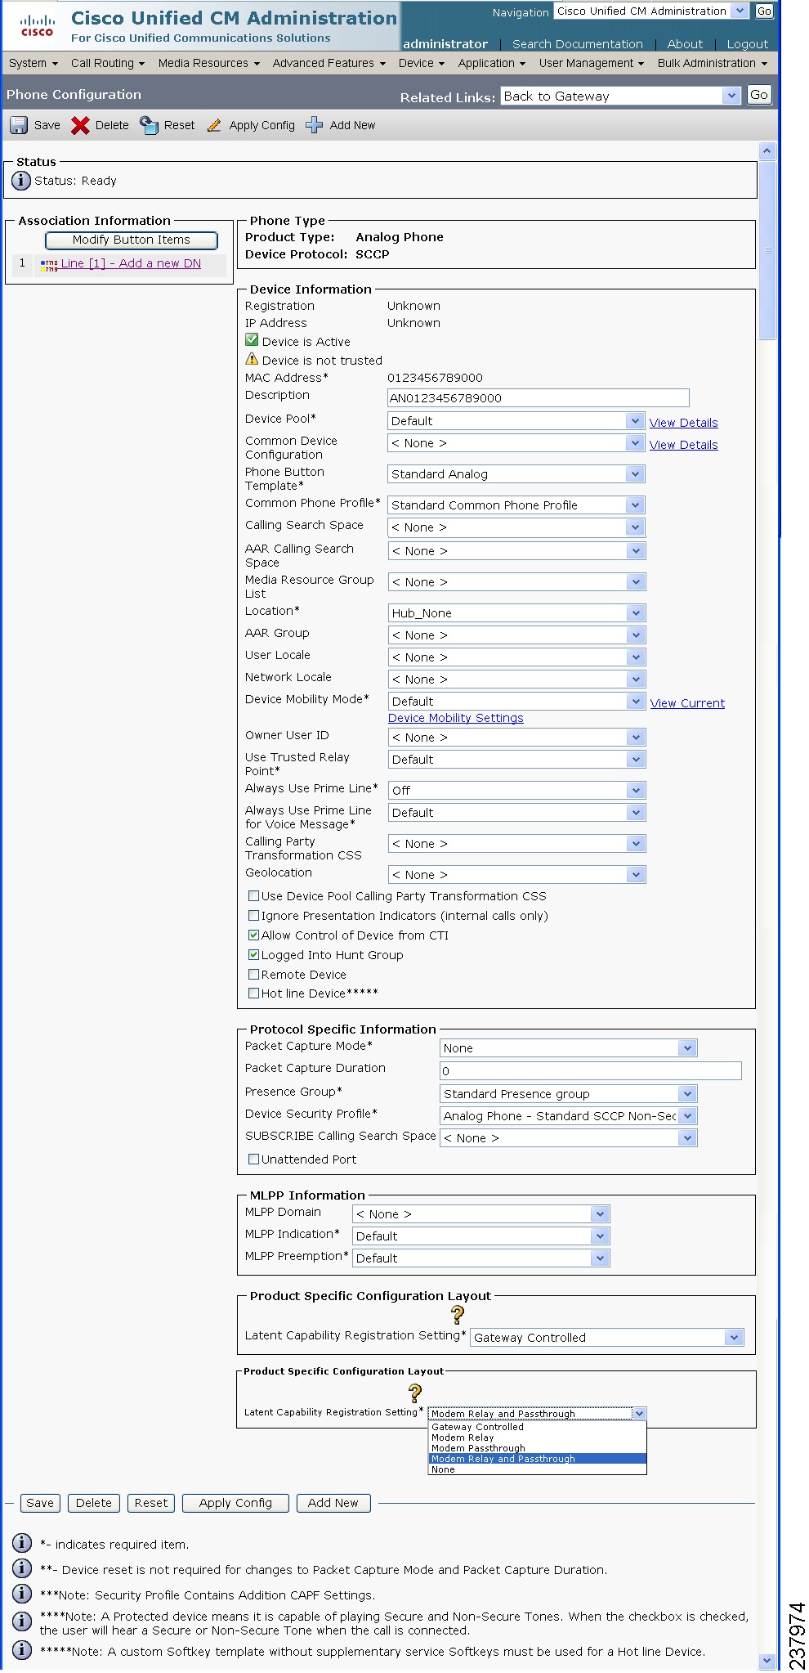This screenshot has height=1673, width=809.
Task: Click the vertical scrollbar thumb
Action: pos(767,249)
